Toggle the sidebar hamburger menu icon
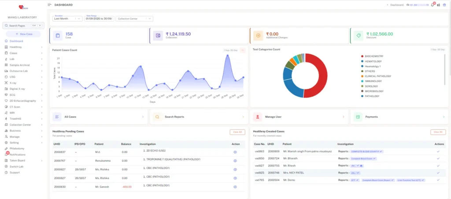 coord(49,4)
